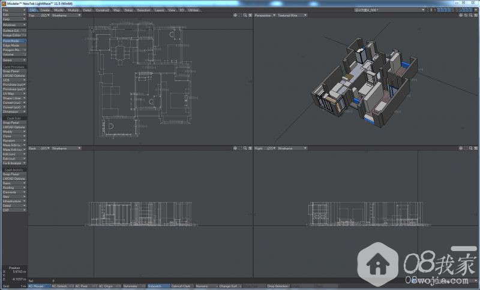
Task: Toggle the Subpatch button
Action: click(x=158, y=286)
